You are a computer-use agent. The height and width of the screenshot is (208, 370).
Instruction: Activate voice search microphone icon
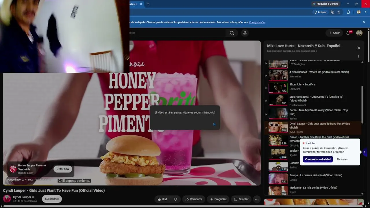coord(245,33)
